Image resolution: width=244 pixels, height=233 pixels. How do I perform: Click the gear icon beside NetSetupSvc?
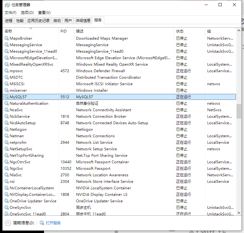(7, 149)
